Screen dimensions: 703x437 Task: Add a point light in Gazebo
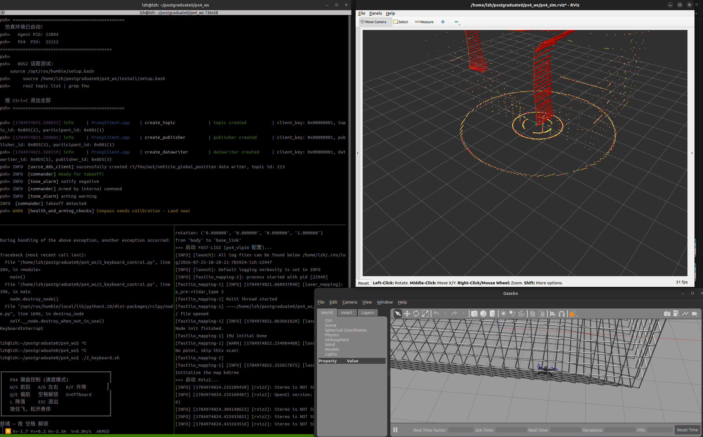click(503, 314)
